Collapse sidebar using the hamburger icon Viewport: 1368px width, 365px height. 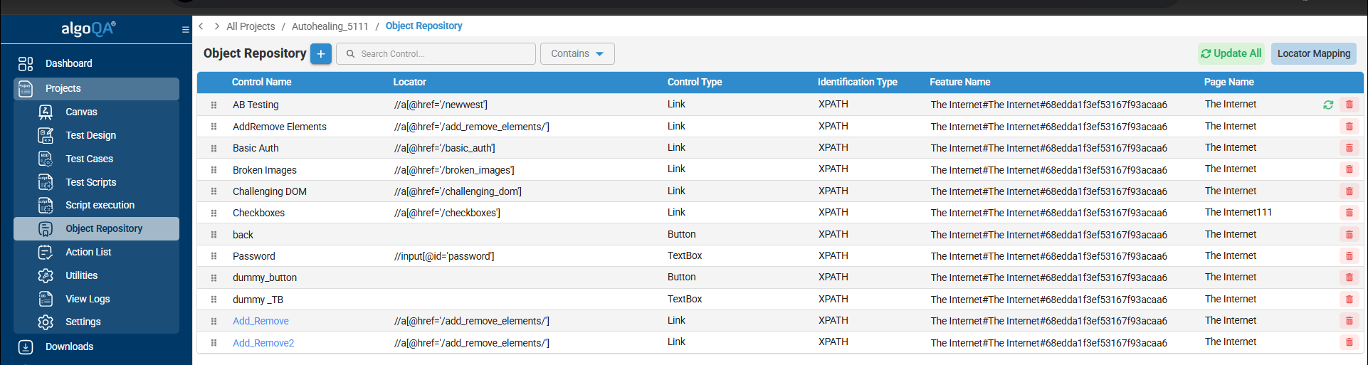coord(185,30)
